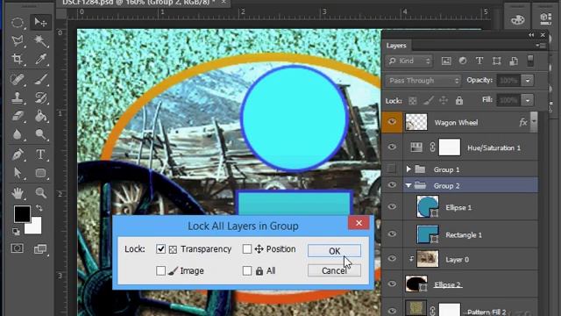Select the Magic Wand tool
This screenshot has height=316, width=561.
pyautogui.click(x=40, y=40)
